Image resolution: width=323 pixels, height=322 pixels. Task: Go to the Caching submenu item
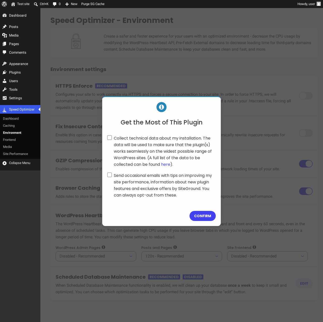(9, 126)
